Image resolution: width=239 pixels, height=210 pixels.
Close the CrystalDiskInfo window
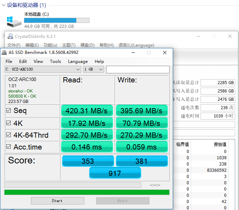click(230, 36)
